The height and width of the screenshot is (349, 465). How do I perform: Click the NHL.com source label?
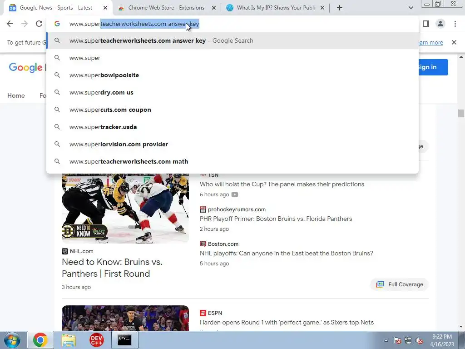[x=82, y=251]
